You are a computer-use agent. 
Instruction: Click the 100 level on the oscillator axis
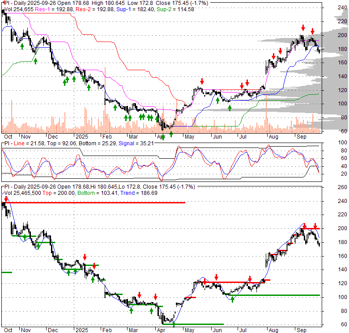click(x=342, y=143)
